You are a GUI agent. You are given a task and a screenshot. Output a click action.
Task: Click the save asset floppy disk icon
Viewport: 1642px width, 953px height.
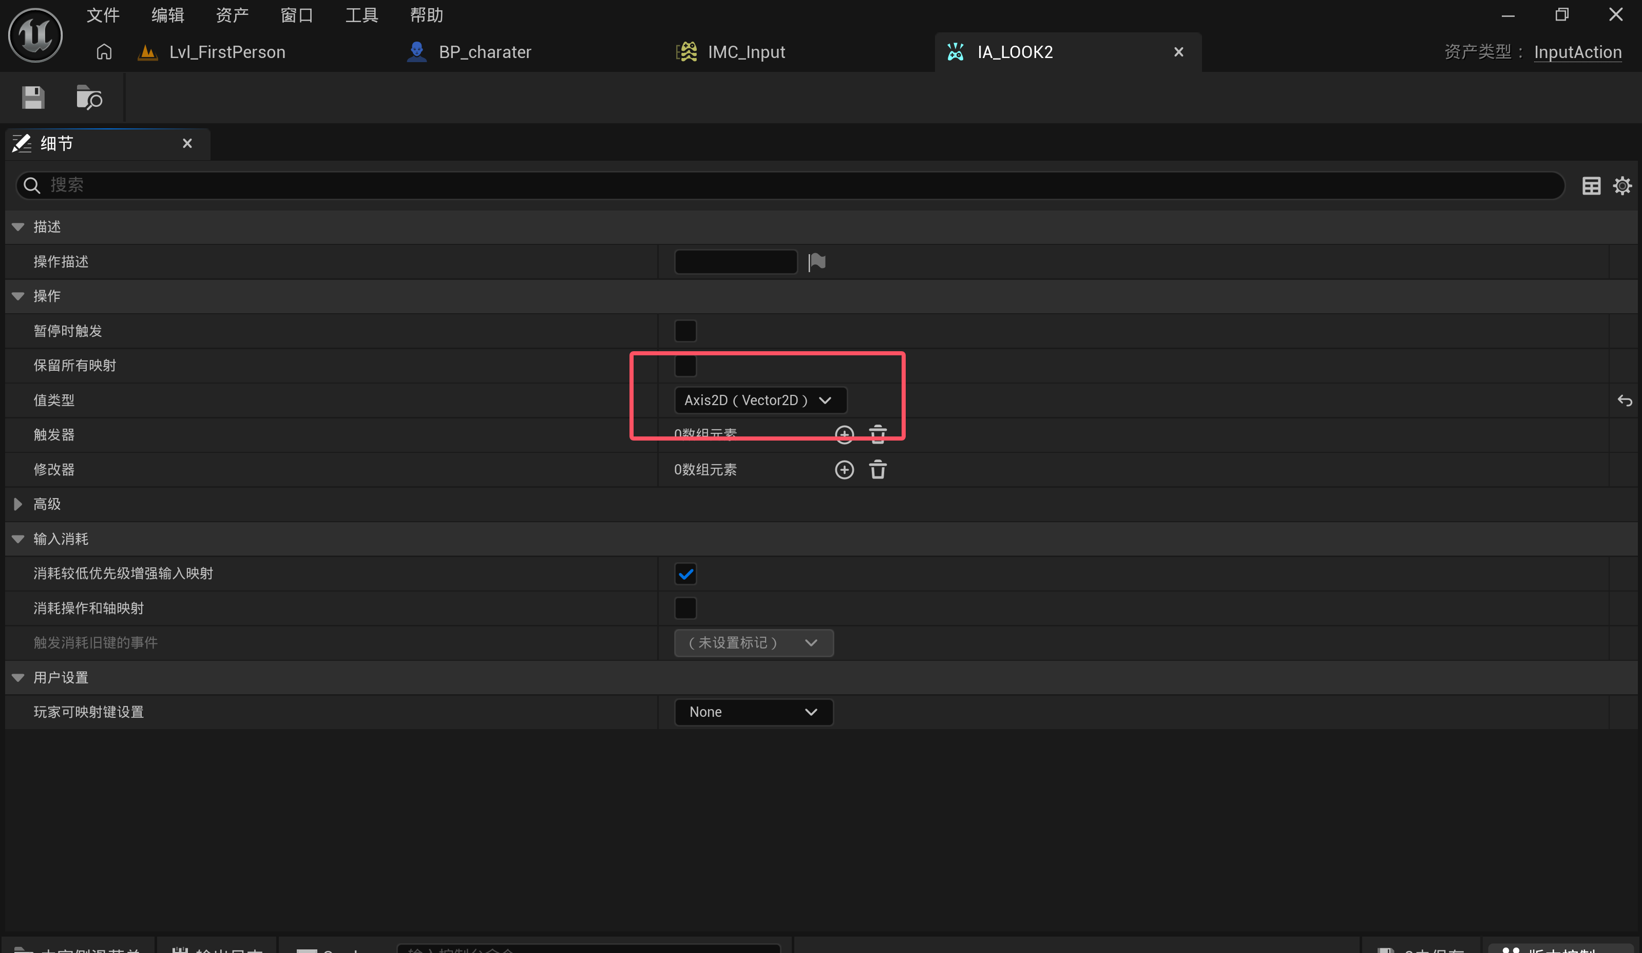(x=32, y=98)
